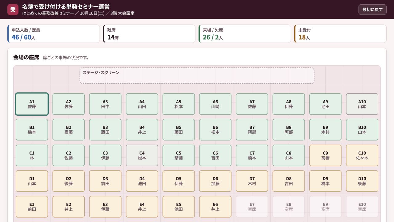Open seat A6 山崎
Image resolution: width=394 pixels, height=222 pixels.
coord(215,104)
